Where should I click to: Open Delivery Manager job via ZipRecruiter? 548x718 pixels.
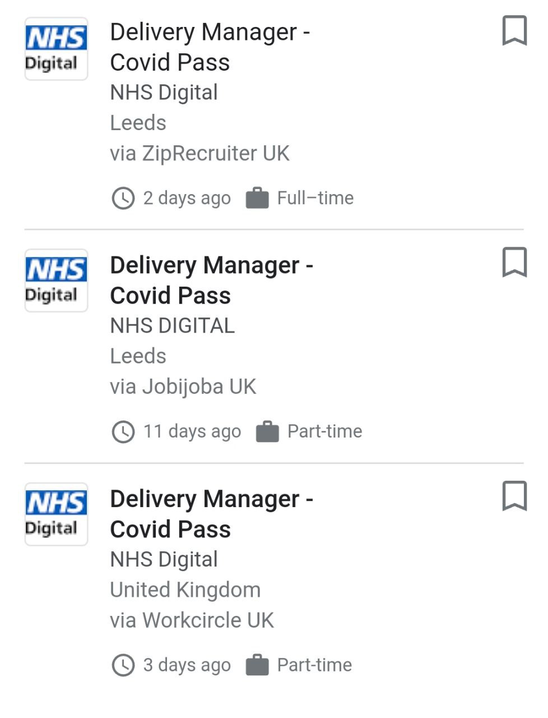click(210, 47)
